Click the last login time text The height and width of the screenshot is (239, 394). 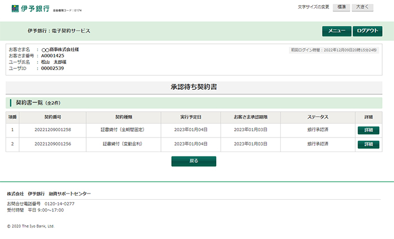point(334,50)
